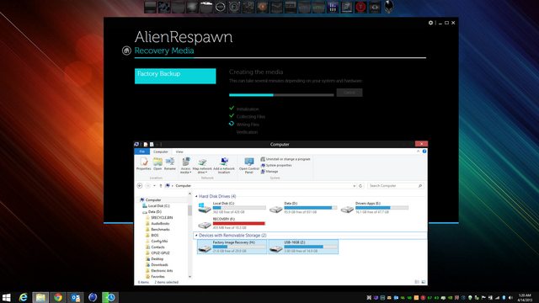Go up one folder level
The height and width of the screenshot is (303, 539).
click(x=161, y=186)
